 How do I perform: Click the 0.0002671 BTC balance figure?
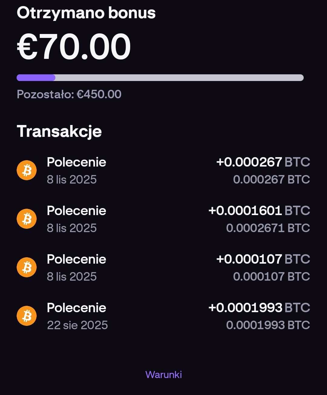268,228
